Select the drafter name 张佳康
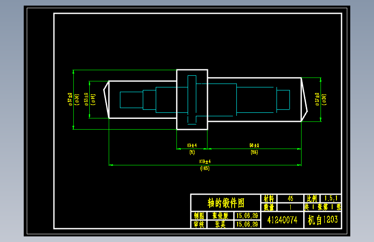This screenshot has width=374, height=242. click(220, 216)
